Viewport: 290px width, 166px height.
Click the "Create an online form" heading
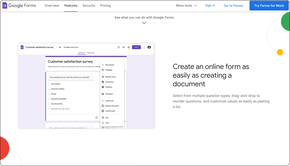(x=211, y=75)
